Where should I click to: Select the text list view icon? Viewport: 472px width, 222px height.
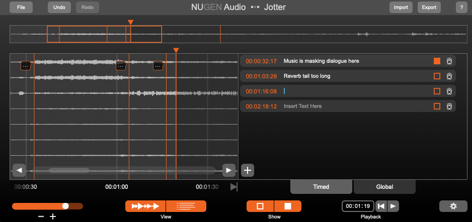tap(186, 206)
